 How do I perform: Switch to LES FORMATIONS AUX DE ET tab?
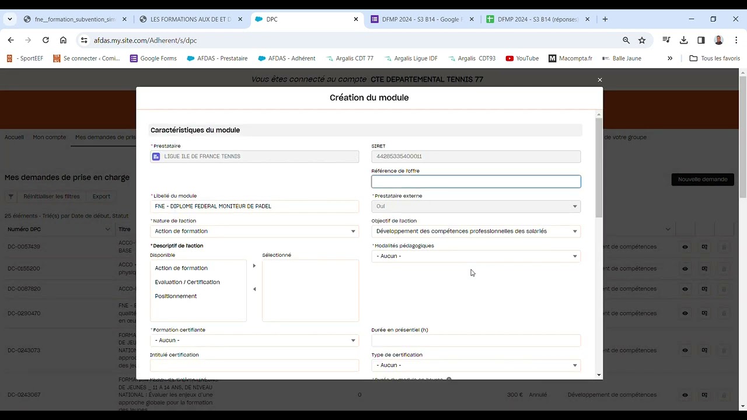coord(191,19)
